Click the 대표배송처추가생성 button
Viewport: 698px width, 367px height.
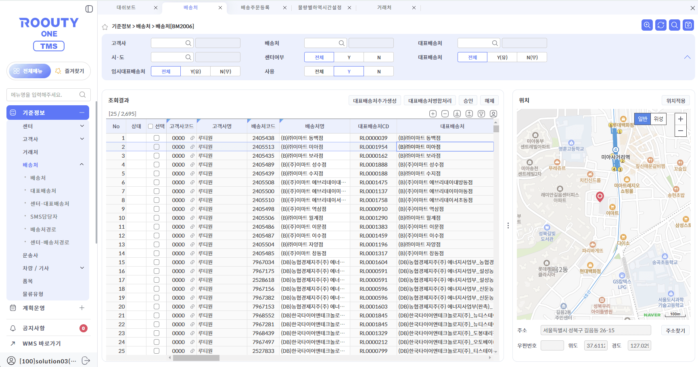tap(375, 101)
